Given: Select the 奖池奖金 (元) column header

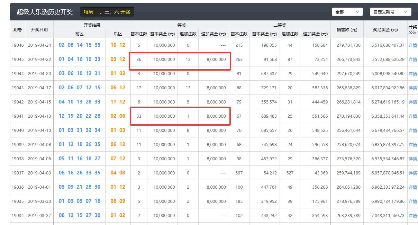Looking at the screenshot, I should (x=385, y=30).
